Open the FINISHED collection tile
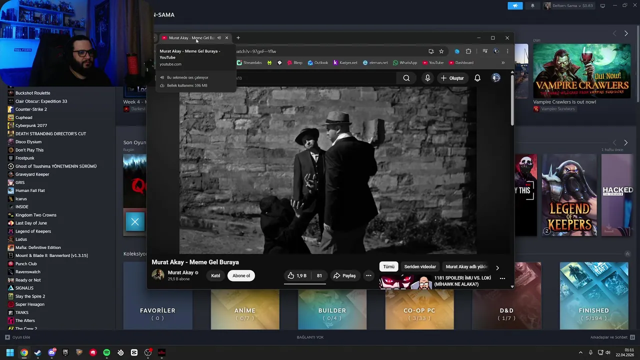640x360 pixels. (x=594, y=295)
